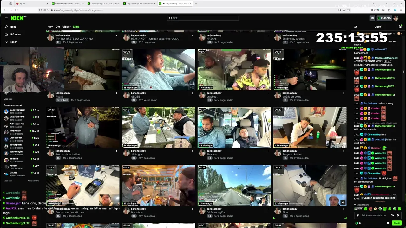
Task: Open options menu for smälla en bomb clip
Action: point(344,93)
